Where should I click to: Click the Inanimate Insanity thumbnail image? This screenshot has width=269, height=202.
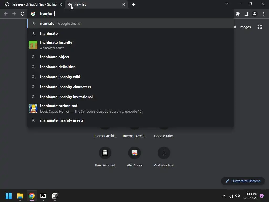(33, 45)
